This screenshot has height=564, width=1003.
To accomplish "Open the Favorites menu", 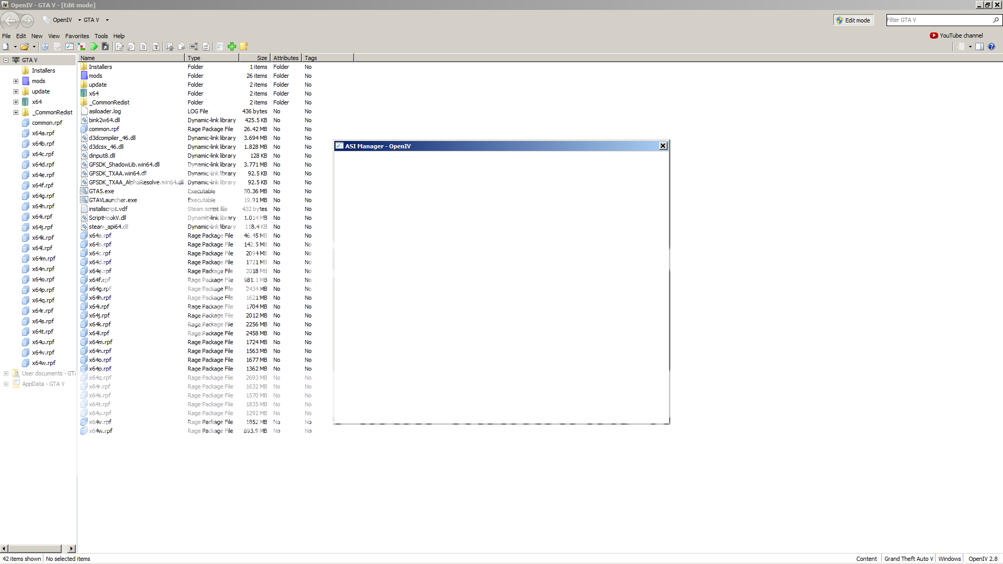I will (x=77, y=36).
